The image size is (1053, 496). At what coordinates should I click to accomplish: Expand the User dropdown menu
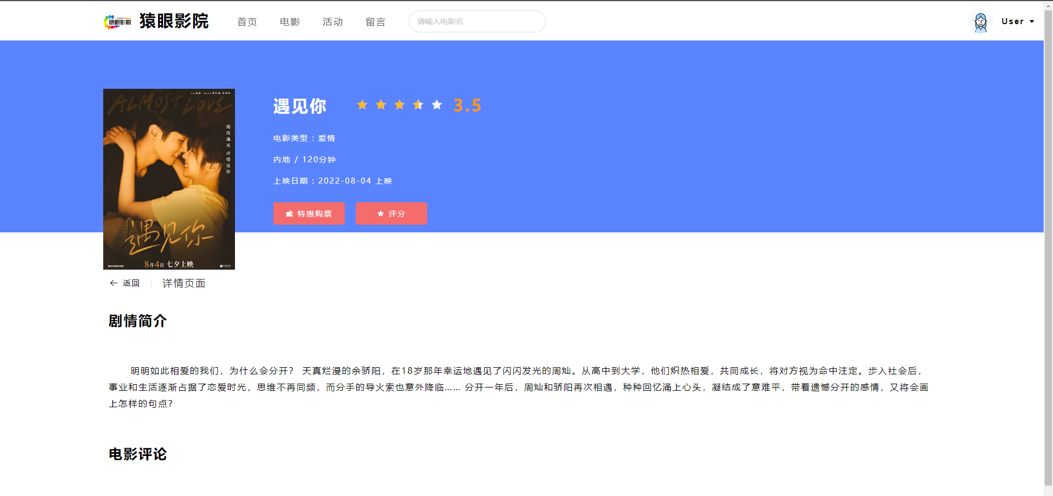1018,21
